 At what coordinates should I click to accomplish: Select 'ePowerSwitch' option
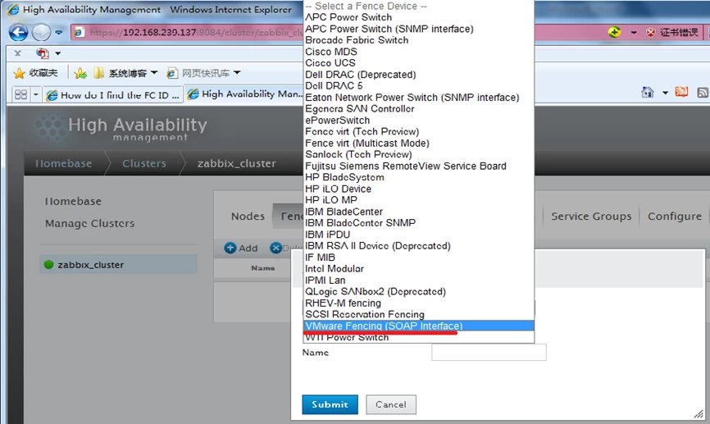pyautogui.click(x=418, y=121)
